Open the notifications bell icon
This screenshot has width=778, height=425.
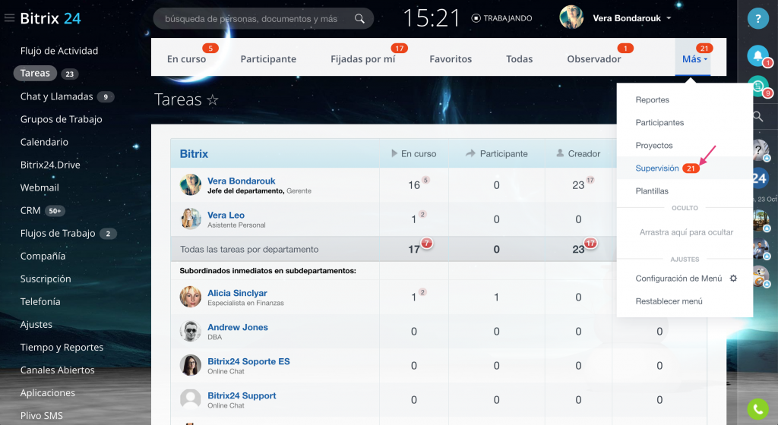pos(757,55)
